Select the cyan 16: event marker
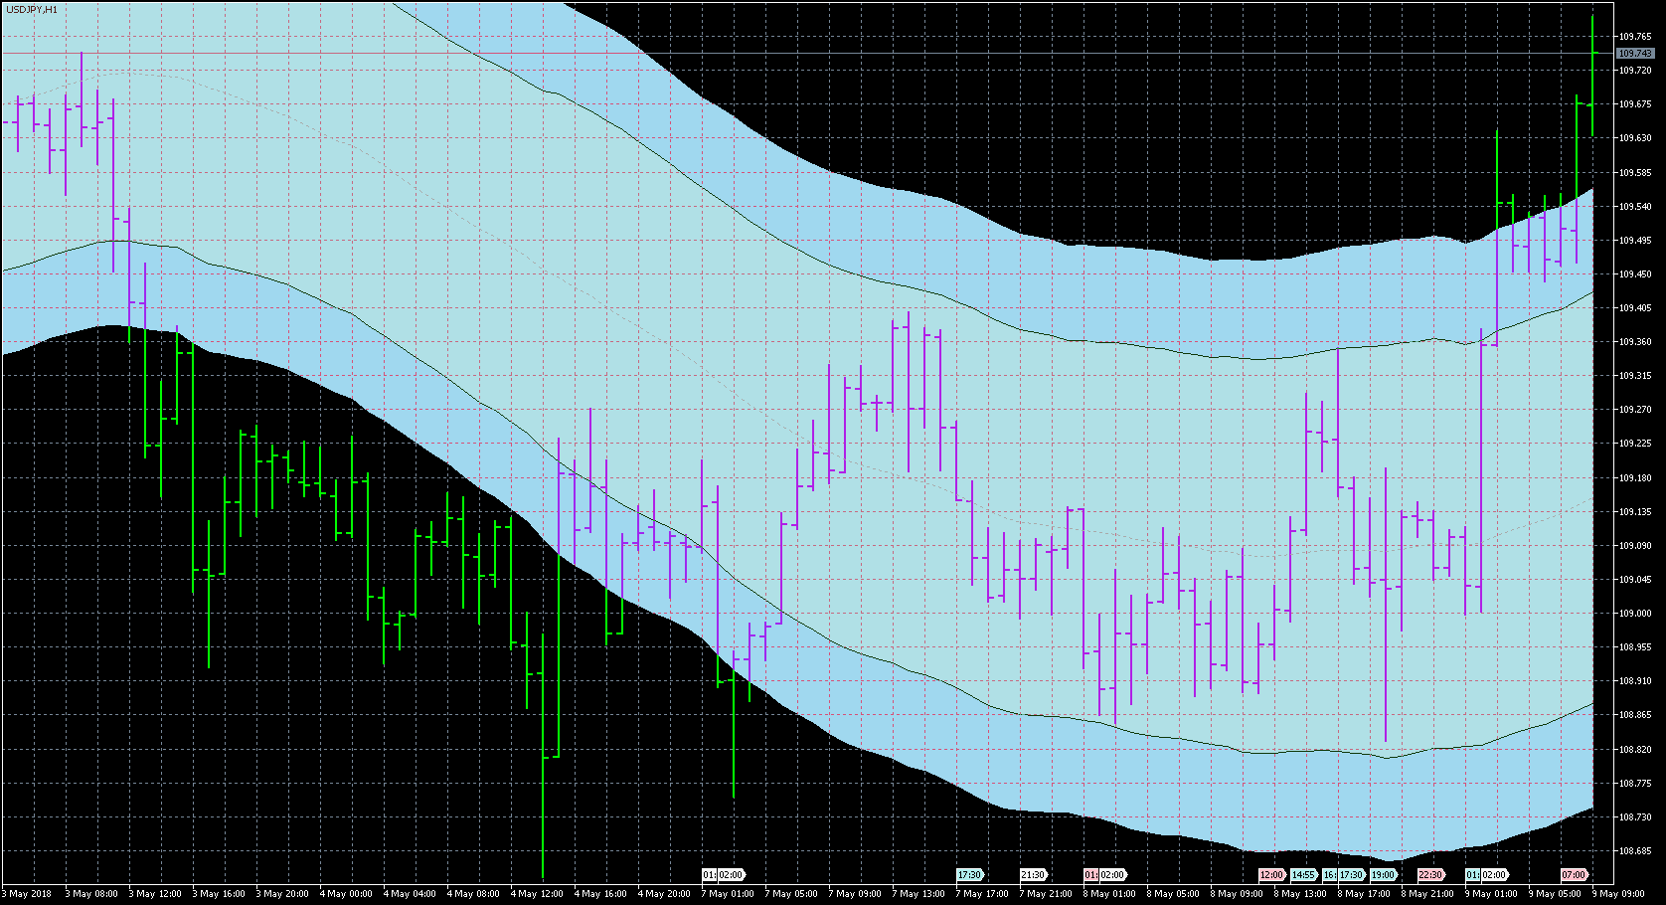Viewport: 1666px width, 905px height. pyautogui.click(x=1329, y=875)
